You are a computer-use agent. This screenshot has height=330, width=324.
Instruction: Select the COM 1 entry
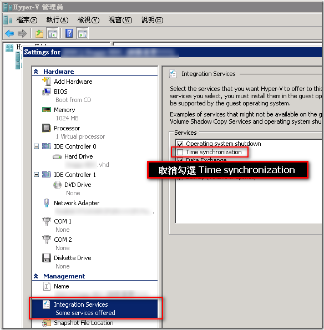click(x=63, y=221)
